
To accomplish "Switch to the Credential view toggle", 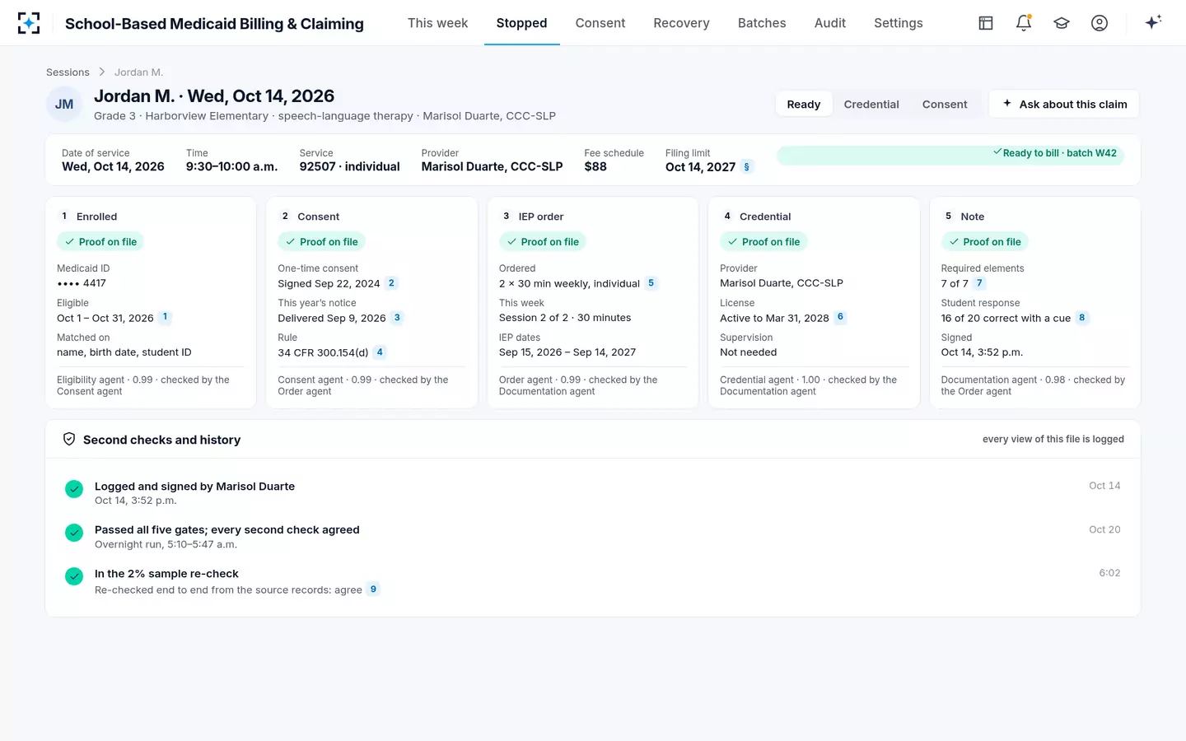I will 871,105.
